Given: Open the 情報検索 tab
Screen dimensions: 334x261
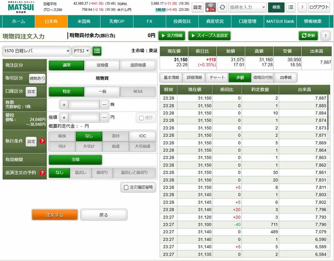Looking at the screenshot, I should click(313, 21).
